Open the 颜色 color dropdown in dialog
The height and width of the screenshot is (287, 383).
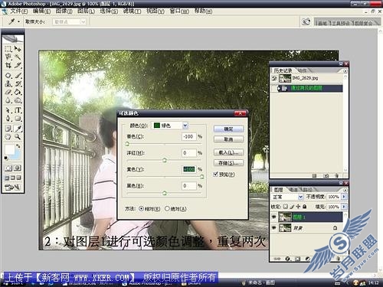185,126
